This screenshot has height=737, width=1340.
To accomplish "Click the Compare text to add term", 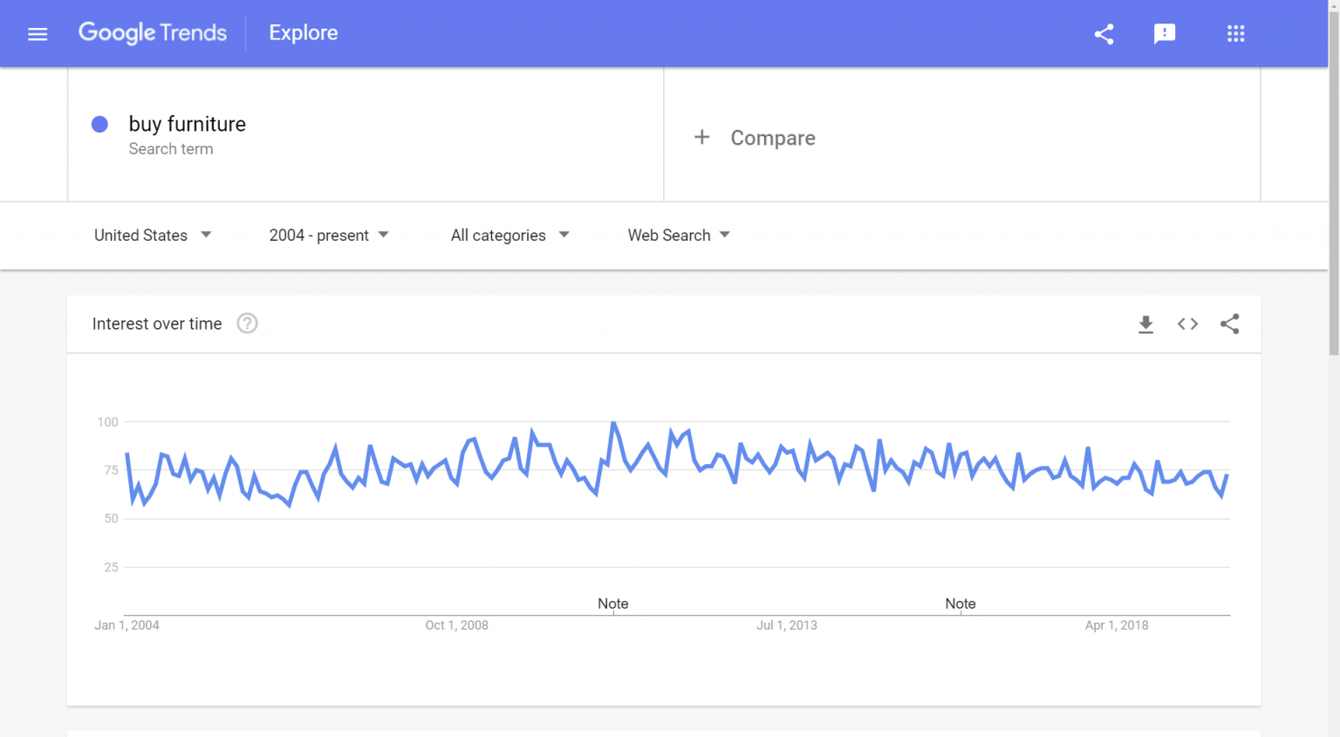I will [772, 138].
